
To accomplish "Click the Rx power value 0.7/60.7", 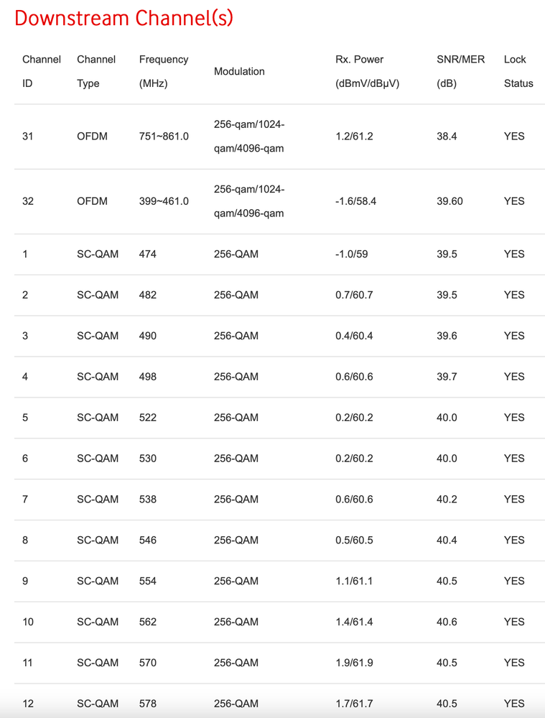I will tap(354, 295).
